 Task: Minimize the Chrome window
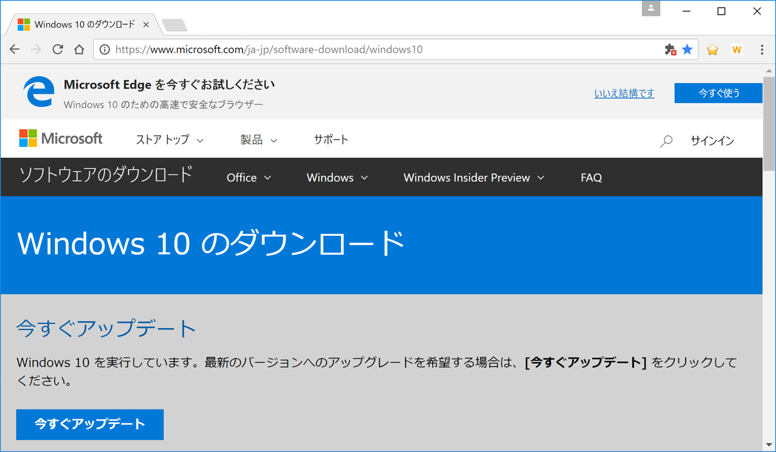[x=686, y=11]
